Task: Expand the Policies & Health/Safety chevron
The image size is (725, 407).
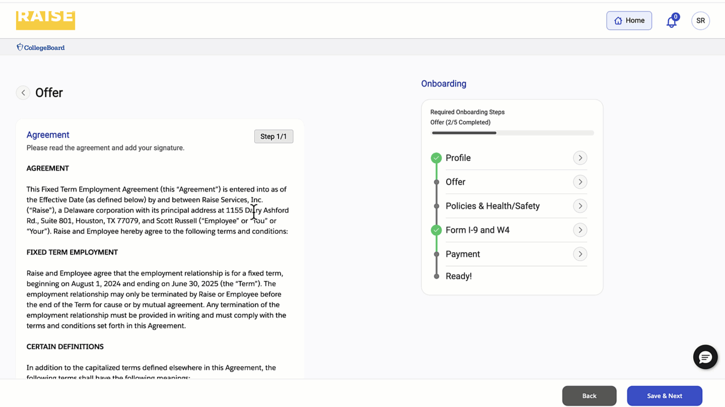Action: pos(580,206)
